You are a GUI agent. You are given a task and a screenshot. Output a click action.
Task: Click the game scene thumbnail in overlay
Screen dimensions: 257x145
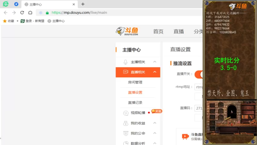click(231, 118)
